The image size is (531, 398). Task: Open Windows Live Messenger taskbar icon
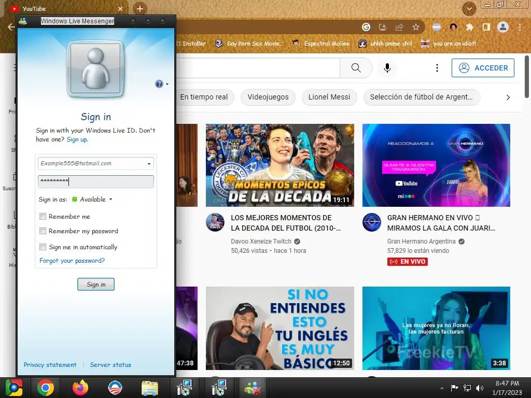(x=253, y=388)
